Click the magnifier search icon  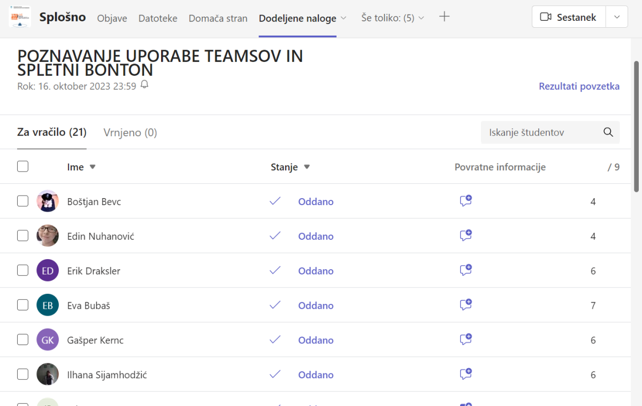(608, 132)
